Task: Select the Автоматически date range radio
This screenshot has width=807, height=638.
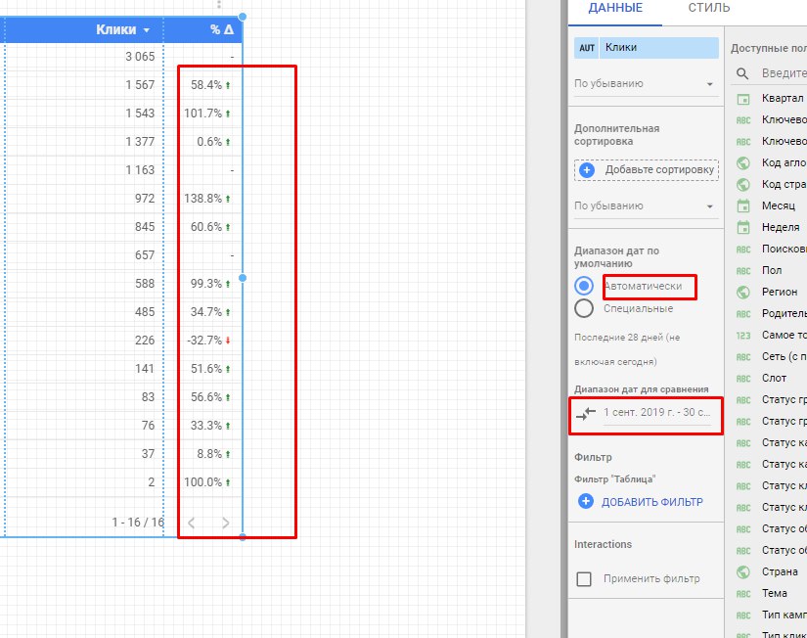Action: (x=584, y=286)
